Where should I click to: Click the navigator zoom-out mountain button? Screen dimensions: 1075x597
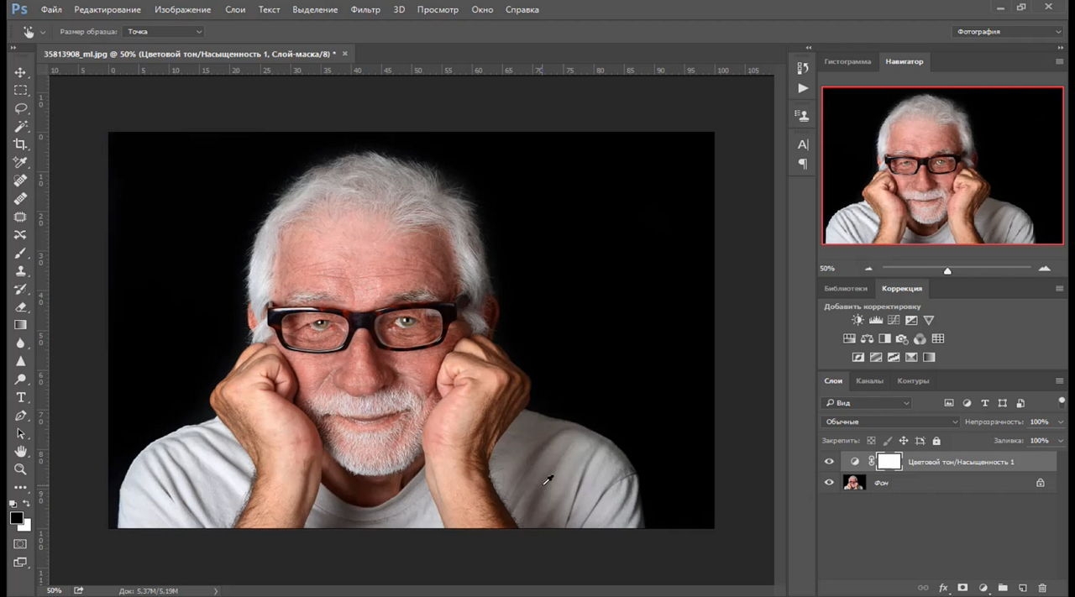(868, 269)
